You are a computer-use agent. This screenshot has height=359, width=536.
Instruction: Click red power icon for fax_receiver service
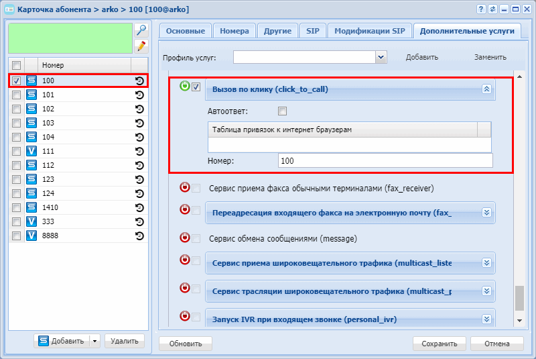tap(185, 187)
